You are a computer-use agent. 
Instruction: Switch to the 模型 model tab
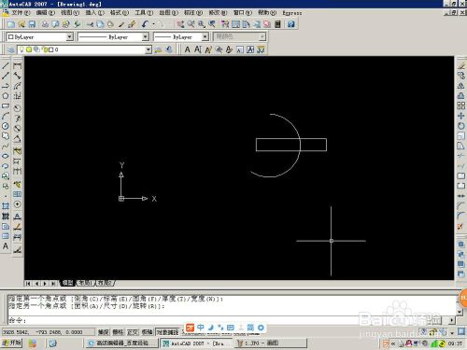pos(67,283)
